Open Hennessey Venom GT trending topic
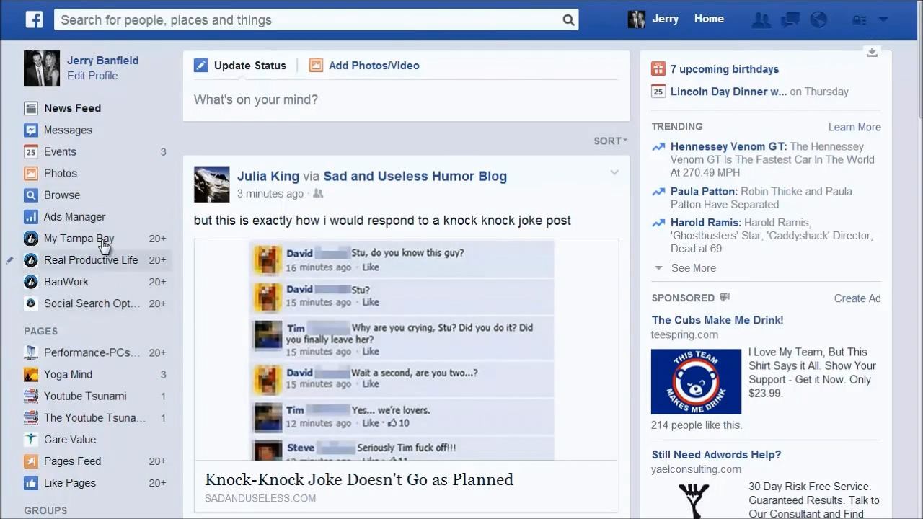Image resolution: width=923 pixels, height=519 pixels. coord(728,146)
